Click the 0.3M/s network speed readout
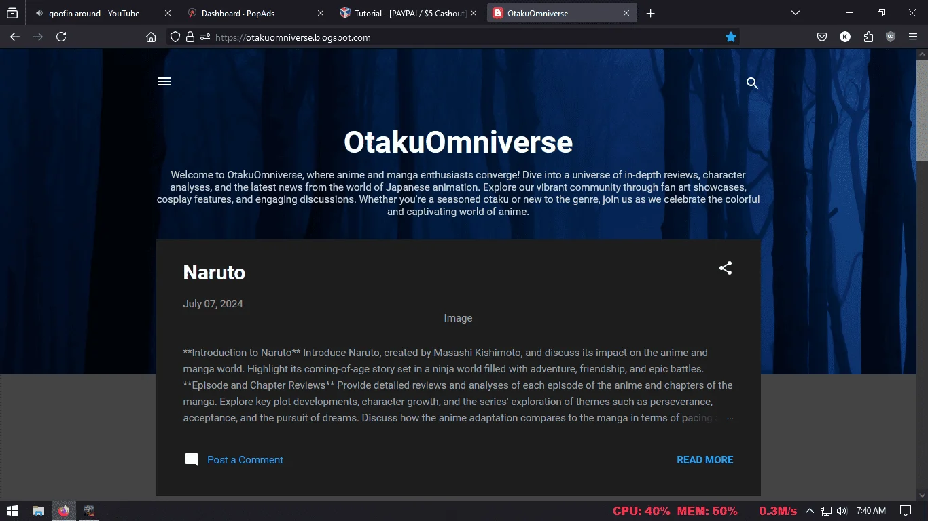This screenshot has width=928, height=521. [778, 511]
